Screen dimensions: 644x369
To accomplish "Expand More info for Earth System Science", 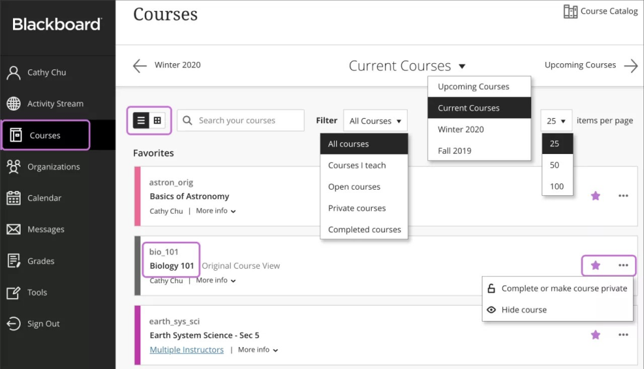I will coord(258,350).
